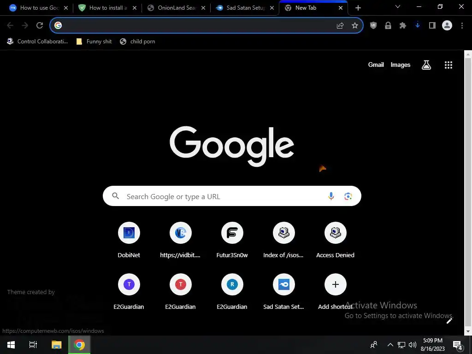Open the notification center icon
The image size is (472, 354).
pyautogui.click(x=458, y=345)
